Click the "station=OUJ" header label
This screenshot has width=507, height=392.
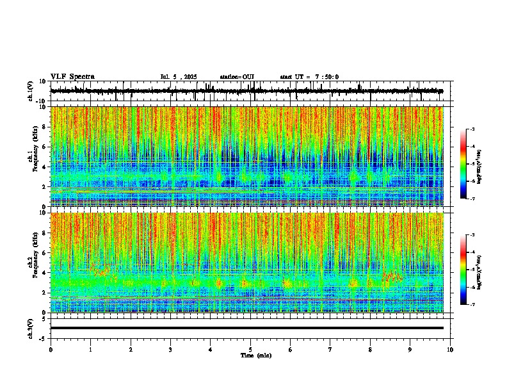click(237, 77)
